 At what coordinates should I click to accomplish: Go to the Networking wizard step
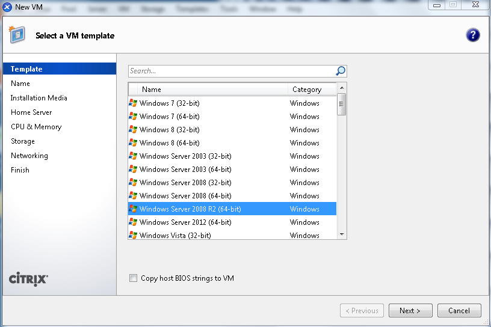coord(29,156)
